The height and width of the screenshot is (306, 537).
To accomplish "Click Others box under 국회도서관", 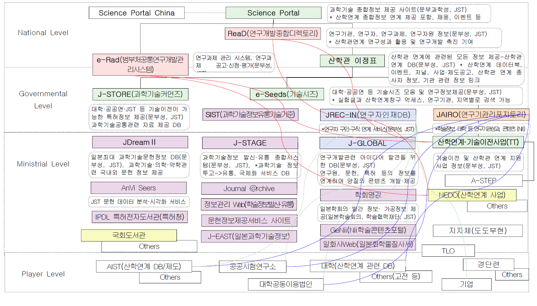I will point(149,247).
